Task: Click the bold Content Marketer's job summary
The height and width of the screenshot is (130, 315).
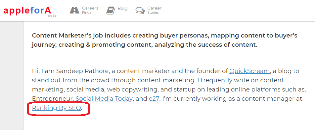Action: [164, 40]
